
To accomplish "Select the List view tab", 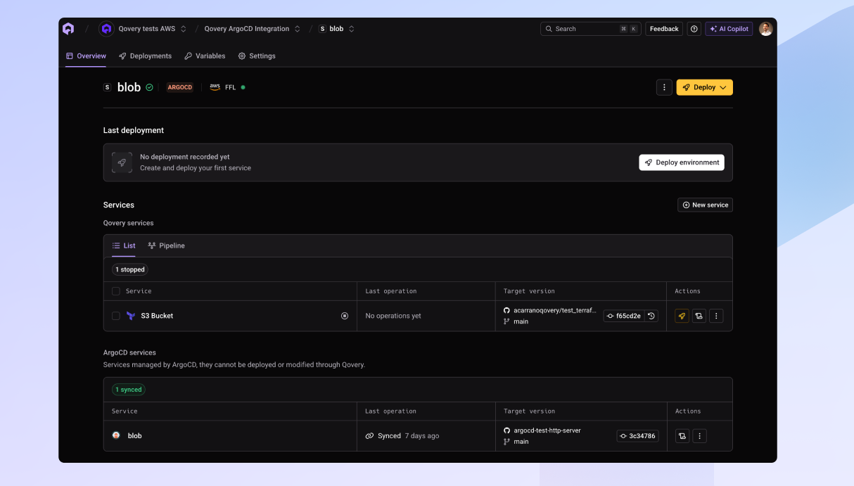I will pos(124,245).
